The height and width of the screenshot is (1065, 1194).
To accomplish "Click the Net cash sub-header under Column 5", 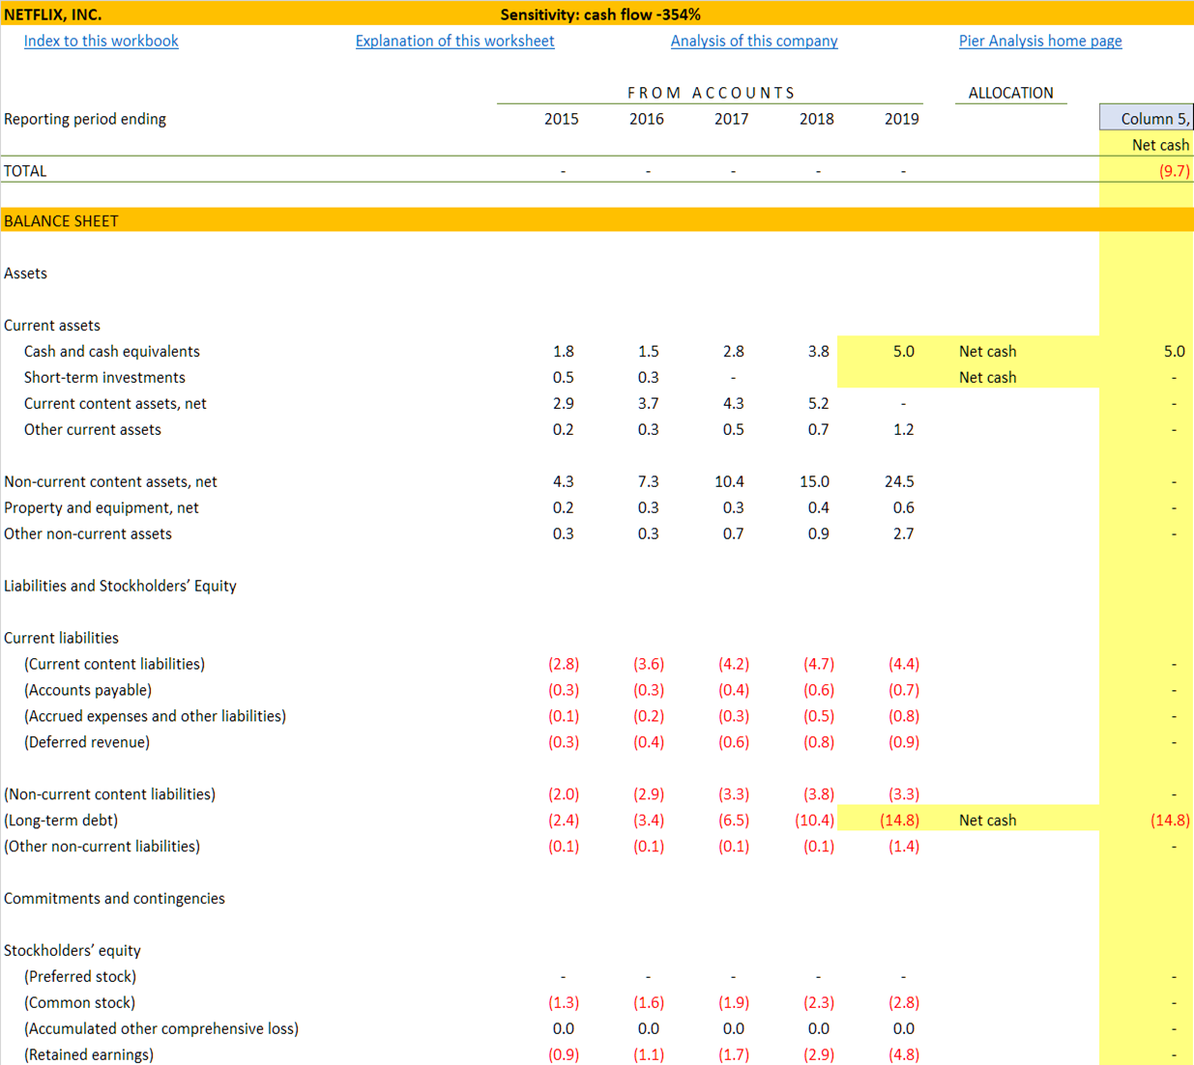I will click(x=1160, y=145).
